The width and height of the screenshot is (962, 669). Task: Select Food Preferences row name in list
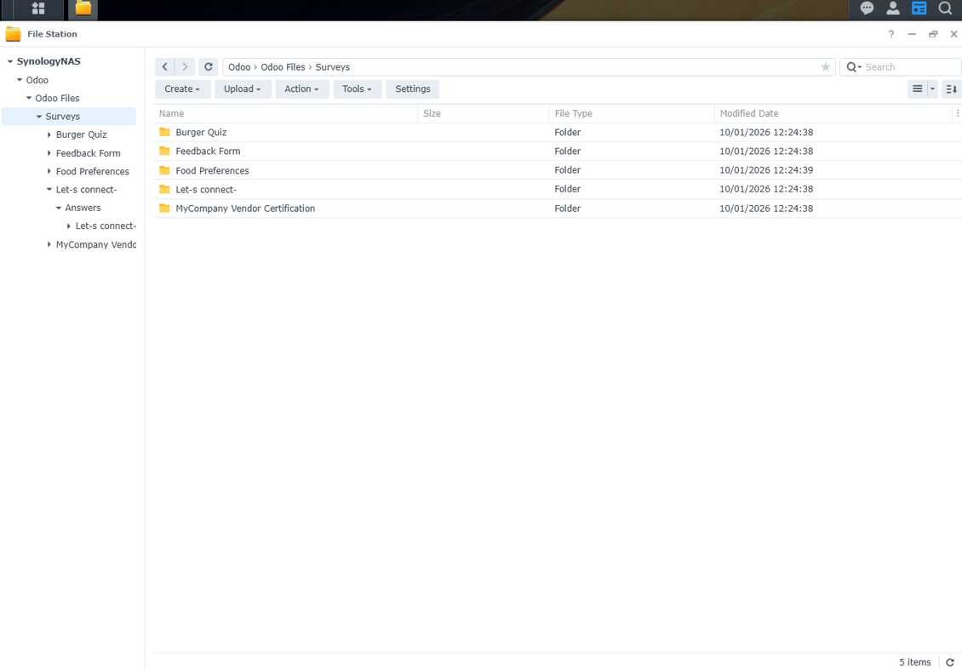pyautogui.click(x=212, y=170)
